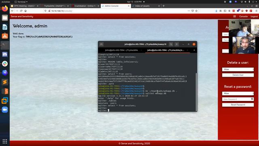This screenshot has width=259, height=146.
Task: Switch to Index of /assets tab
Action: [x=146, y=6]
